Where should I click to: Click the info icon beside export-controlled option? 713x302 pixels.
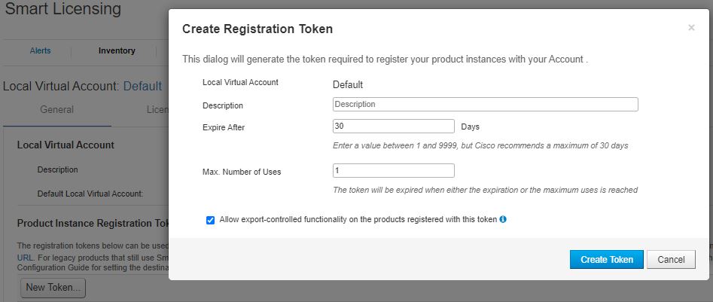click(x=503, y=219)
